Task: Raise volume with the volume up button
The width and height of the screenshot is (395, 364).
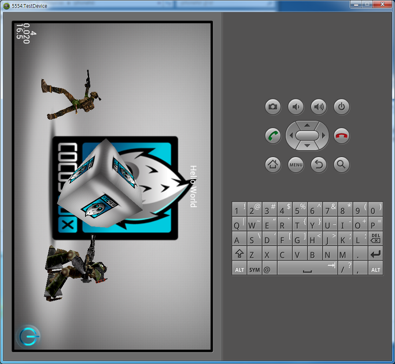Action: 319,107
